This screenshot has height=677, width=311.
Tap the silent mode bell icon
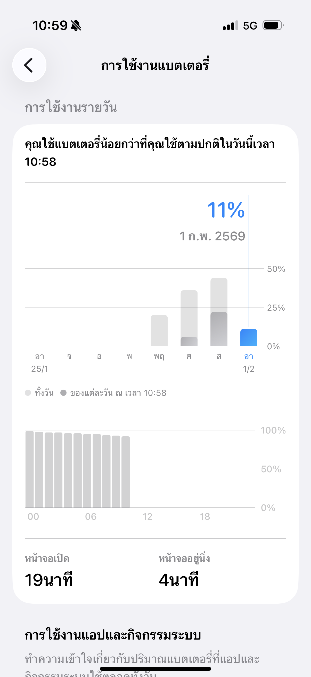pos(76,26)
